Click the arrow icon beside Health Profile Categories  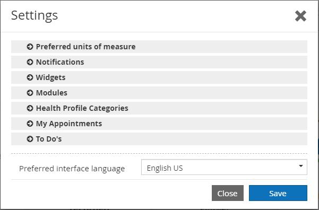click(x=30, y=108)
